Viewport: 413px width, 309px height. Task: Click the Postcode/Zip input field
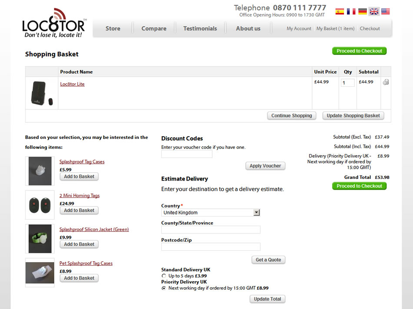[210, 247]
